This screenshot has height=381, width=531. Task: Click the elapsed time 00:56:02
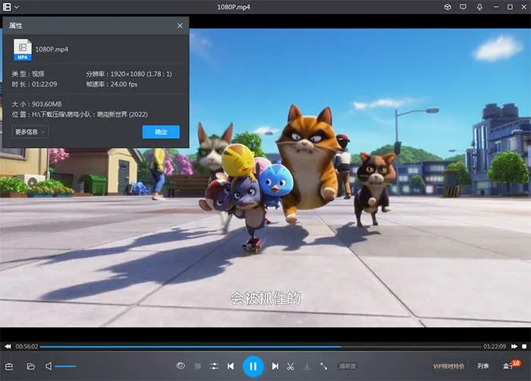[x=27, y=346]
